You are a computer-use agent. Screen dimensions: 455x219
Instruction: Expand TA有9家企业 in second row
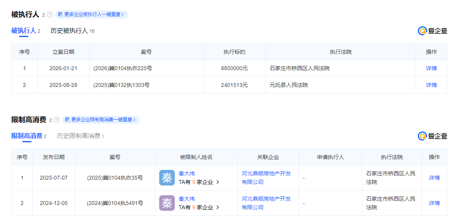tap(199, 207)
